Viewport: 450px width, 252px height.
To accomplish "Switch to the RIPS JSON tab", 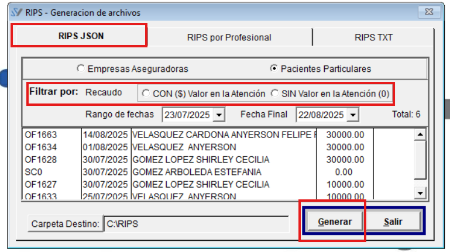I will click(x=81, y=36).
